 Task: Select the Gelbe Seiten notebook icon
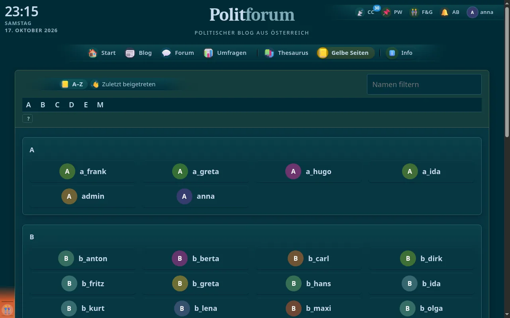(323, 53)
